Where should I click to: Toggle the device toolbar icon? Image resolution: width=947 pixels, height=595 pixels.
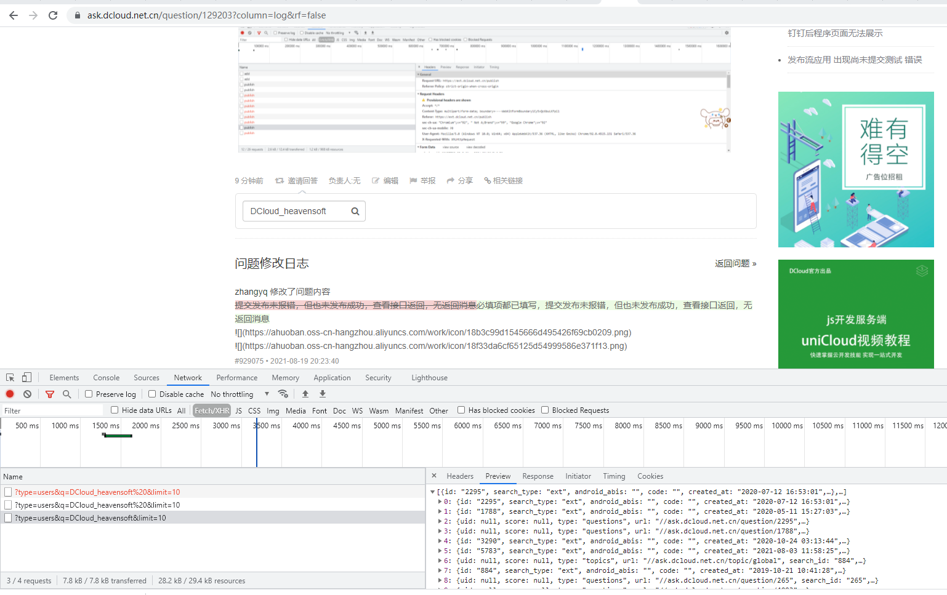26,378
